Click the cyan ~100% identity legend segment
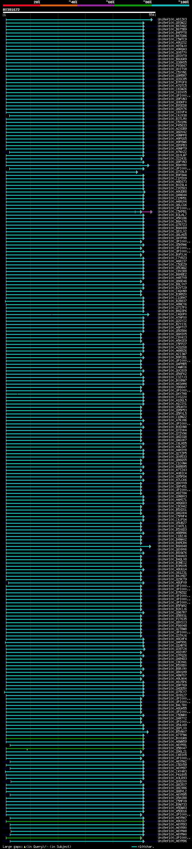The height and width of the screenshot is (849, 192). 170,5
